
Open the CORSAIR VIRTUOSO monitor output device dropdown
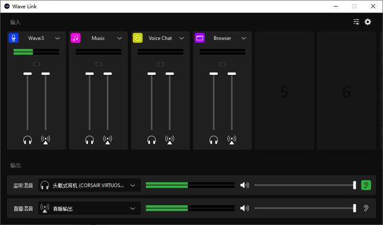(89, 186)
